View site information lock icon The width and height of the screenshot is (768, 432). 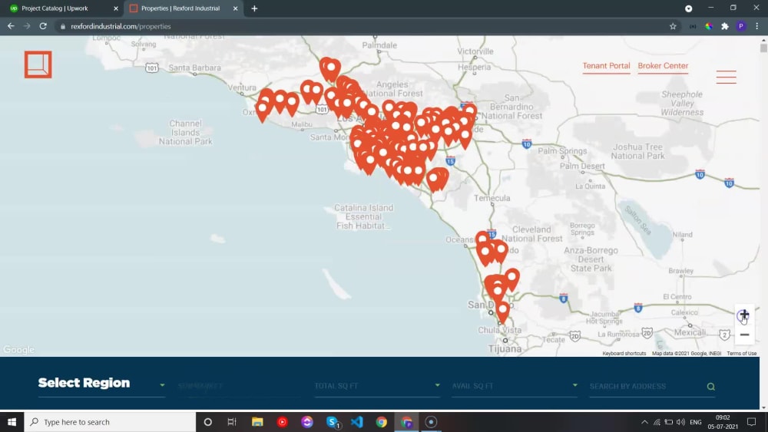pos(63,26)
